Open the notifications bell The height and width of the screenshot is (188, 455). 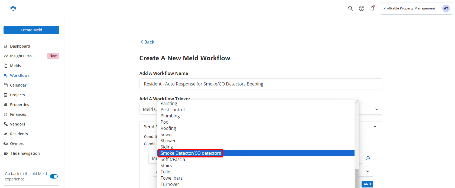pyautogui.click(x=372, y=8)
